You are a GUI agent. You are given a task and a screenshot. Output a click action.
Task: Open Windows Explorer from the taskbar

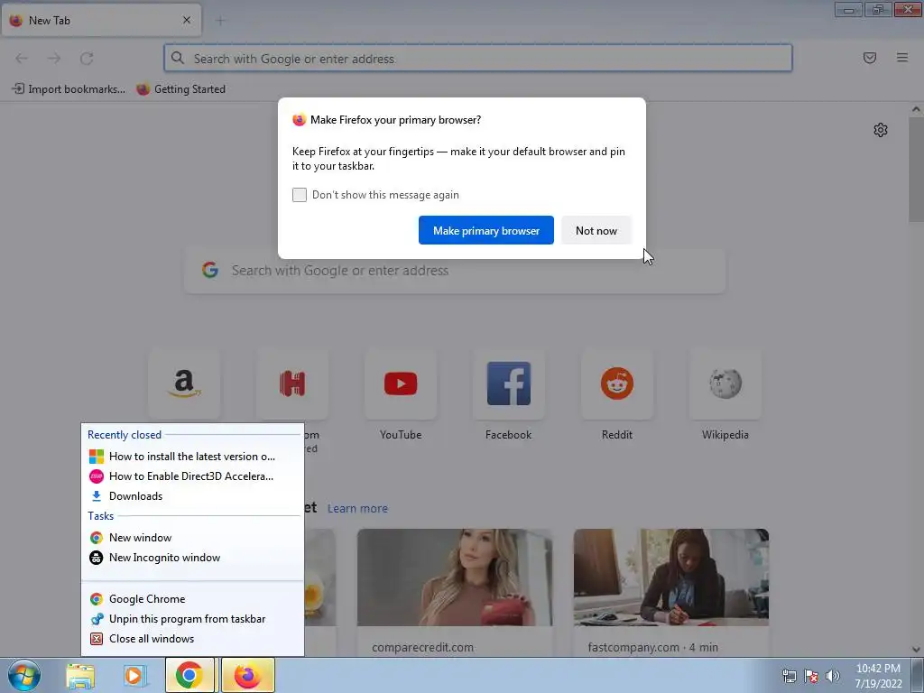(x=80, y=676)
